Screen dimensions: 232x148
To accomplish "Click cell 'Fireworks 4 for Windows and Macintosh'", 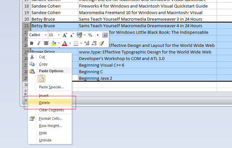I will (x=147, y=6).
